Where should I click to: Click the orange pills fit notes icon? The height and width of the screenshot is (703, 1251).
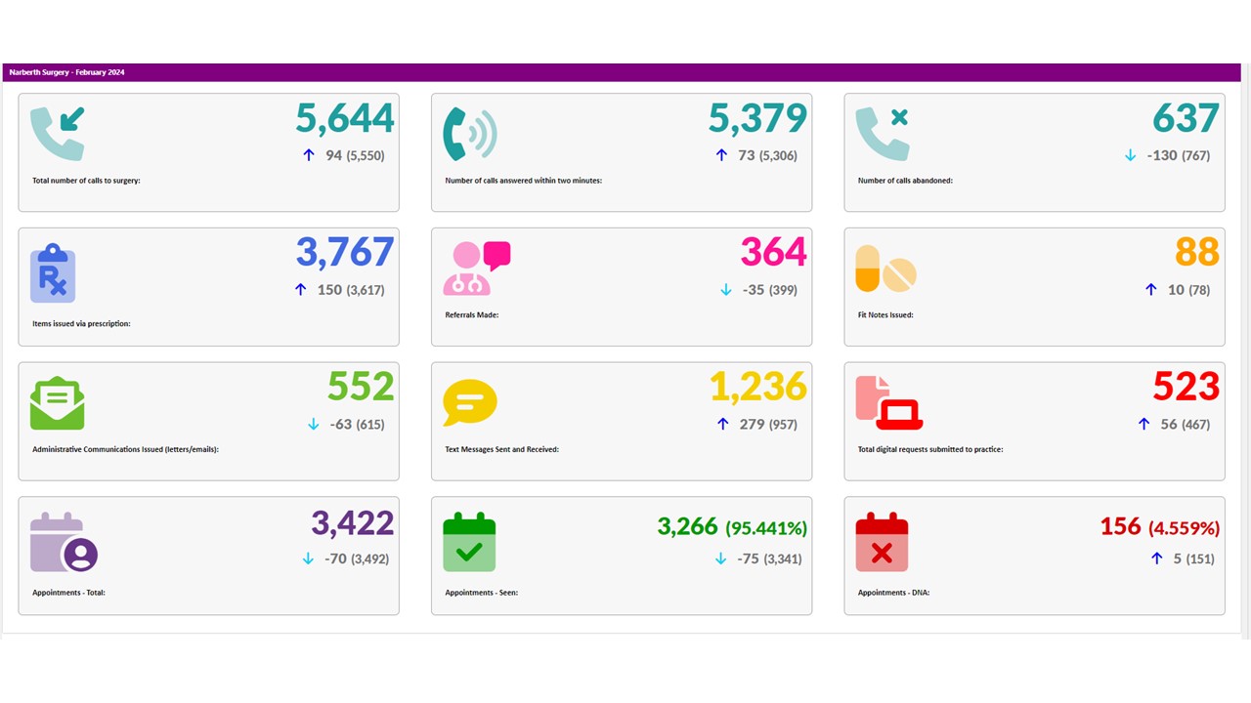(x=885, y=269)
